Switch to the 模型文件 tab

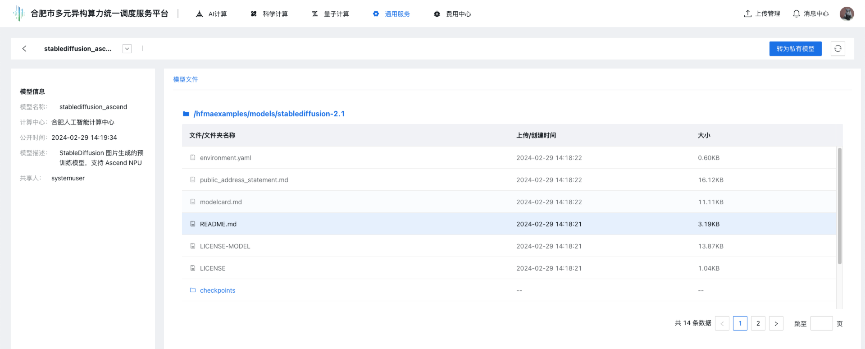[x=186, y=79]
